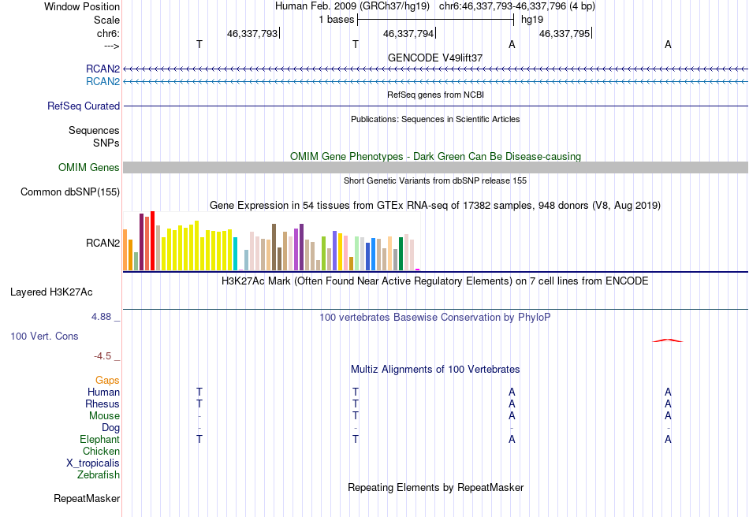
Task: Click the Dog species row label
Action: [x=111, y=428]
